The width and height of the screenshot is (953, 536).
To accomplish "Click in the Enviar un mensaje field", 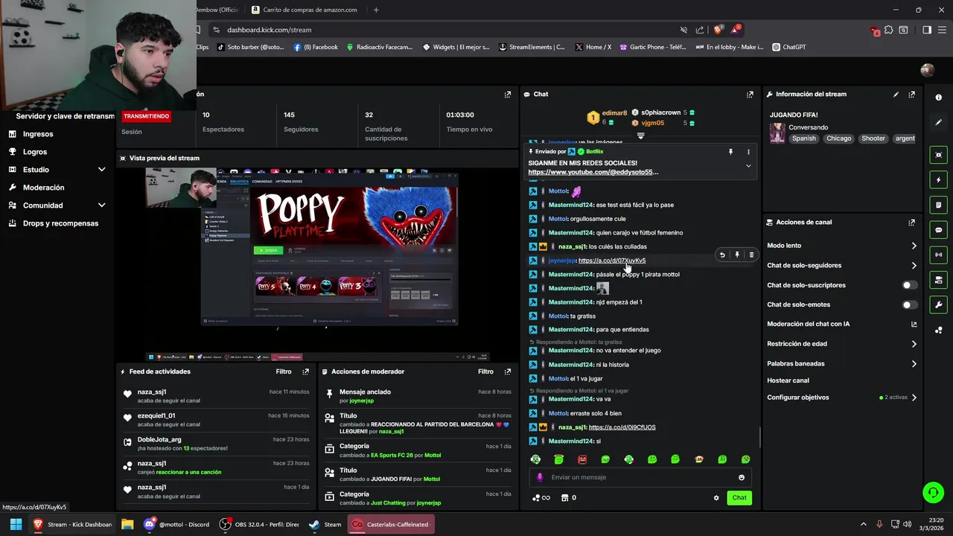I will [x=640, y=477].
